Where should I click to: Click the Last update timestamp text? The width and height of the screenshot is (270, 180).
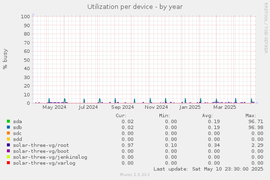point(208,169)
